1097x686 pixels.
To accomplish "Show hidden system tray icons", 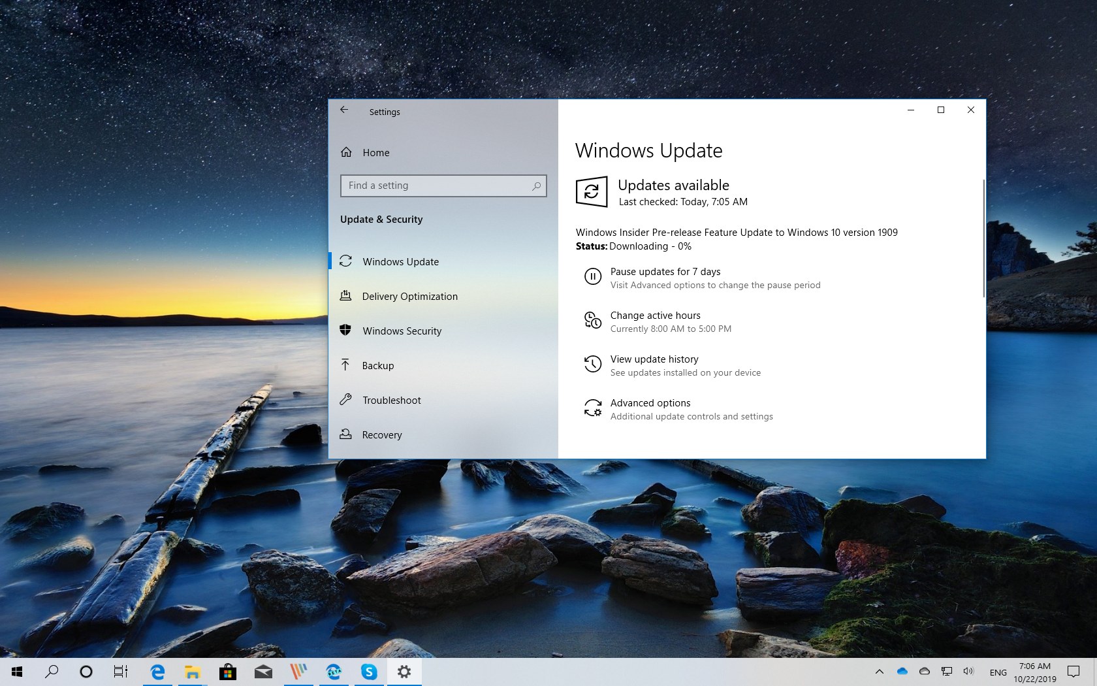I will click(x=880, y=672).
